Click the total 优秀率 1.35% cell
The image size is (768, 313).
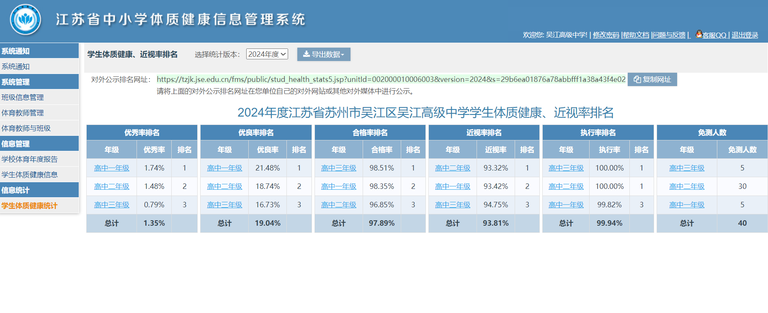pyautogui.click(x=154, y=223)
